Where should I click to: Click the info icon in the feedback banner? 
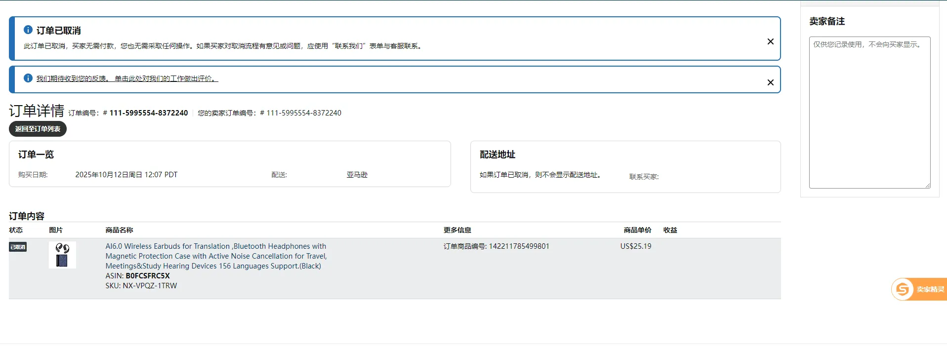click(28, 78)
